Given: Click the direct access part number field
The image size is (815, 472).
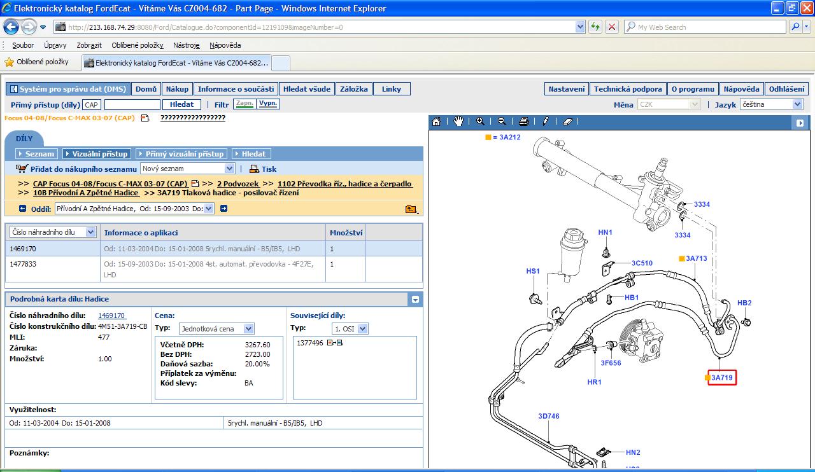Looking at the screenshot, I should 132,105.
